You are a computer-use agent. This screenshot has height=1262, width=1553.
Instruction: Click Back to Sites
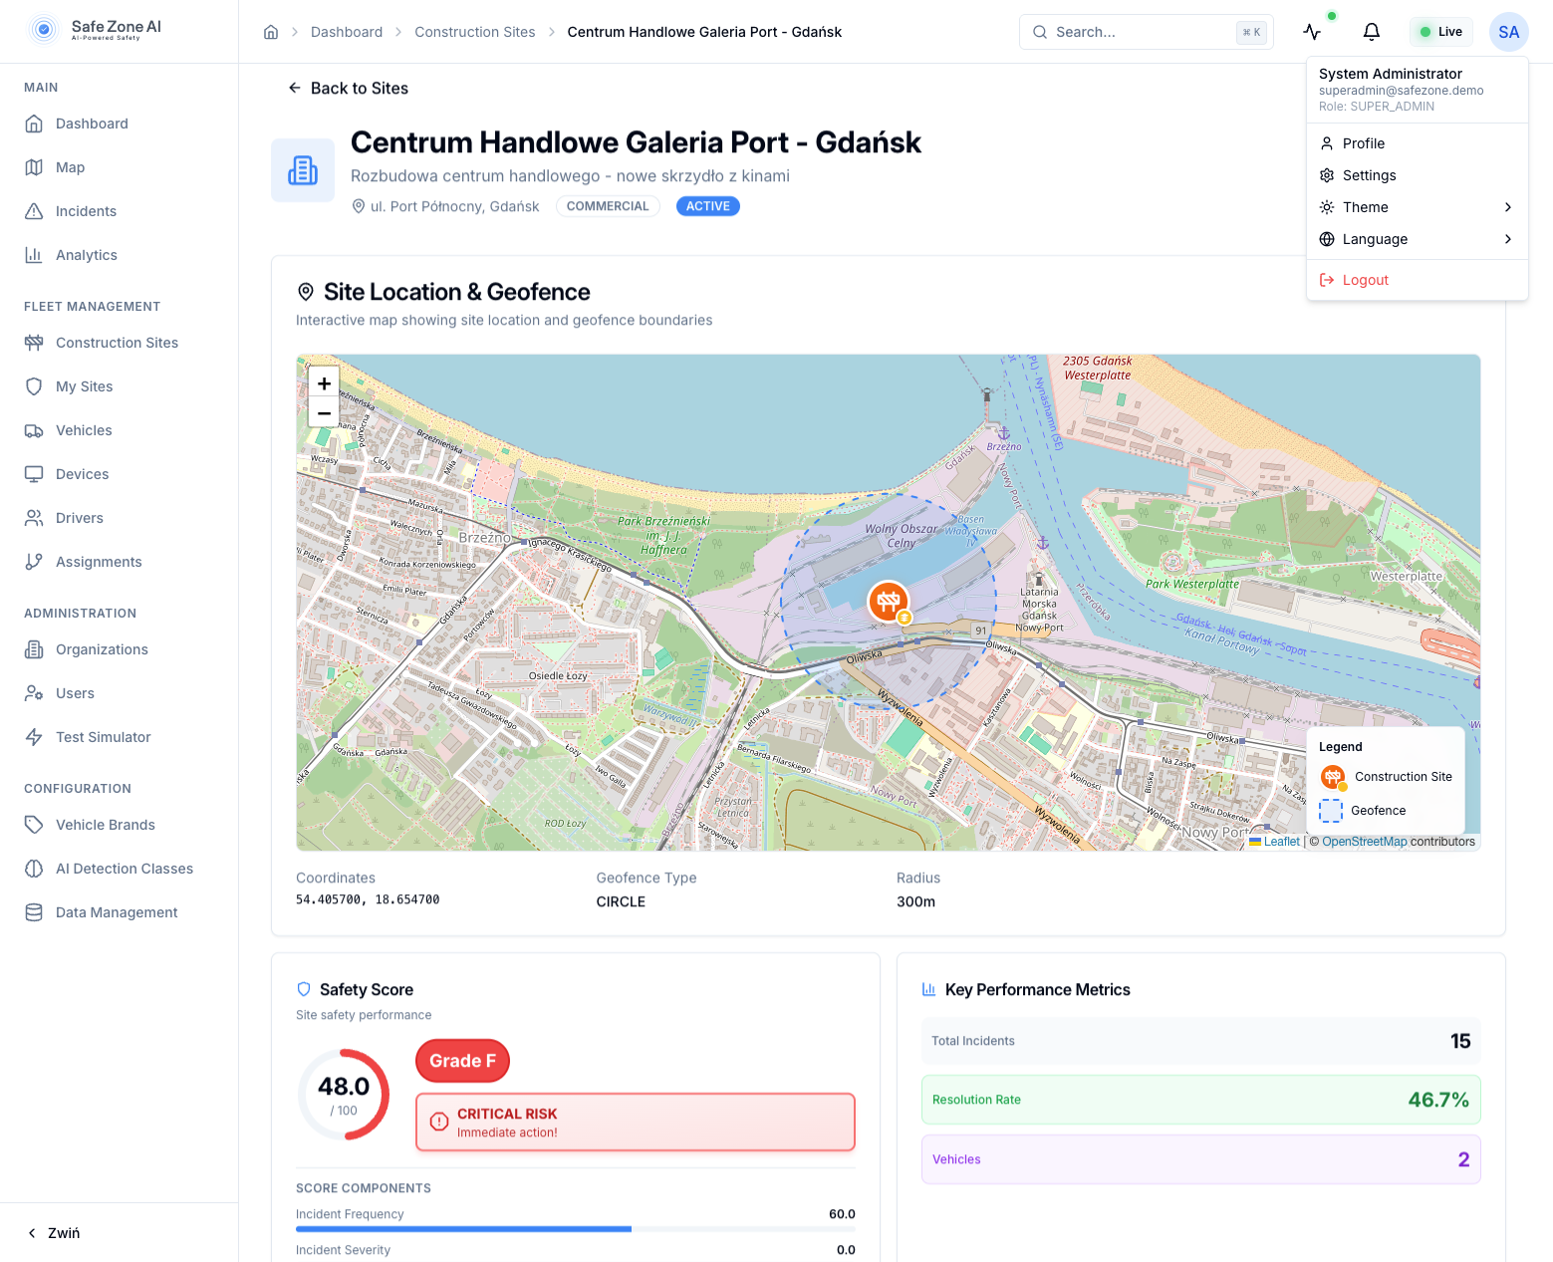(349, 89)
